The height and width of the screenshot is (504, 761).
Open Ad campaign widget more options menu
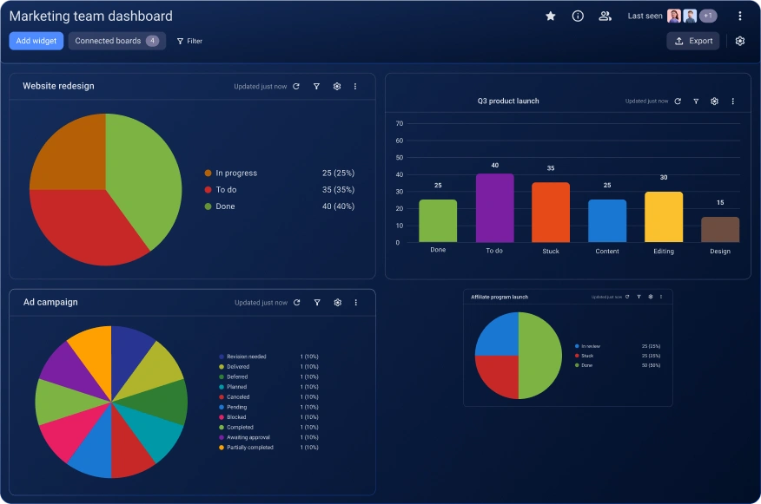[356, 303]
